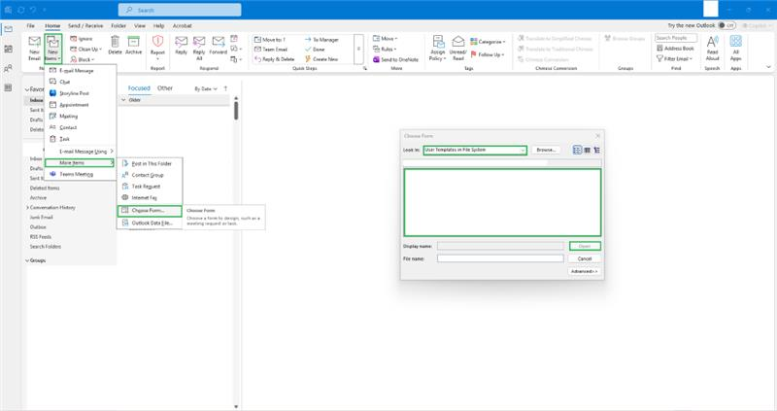This screenshot has height=411, width=777.
Task: Collapse the Favorites folder section
Action: 27,89
